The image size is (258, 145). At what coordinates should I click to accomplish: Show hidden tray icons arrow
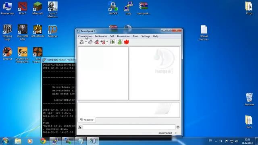[216, 141]
